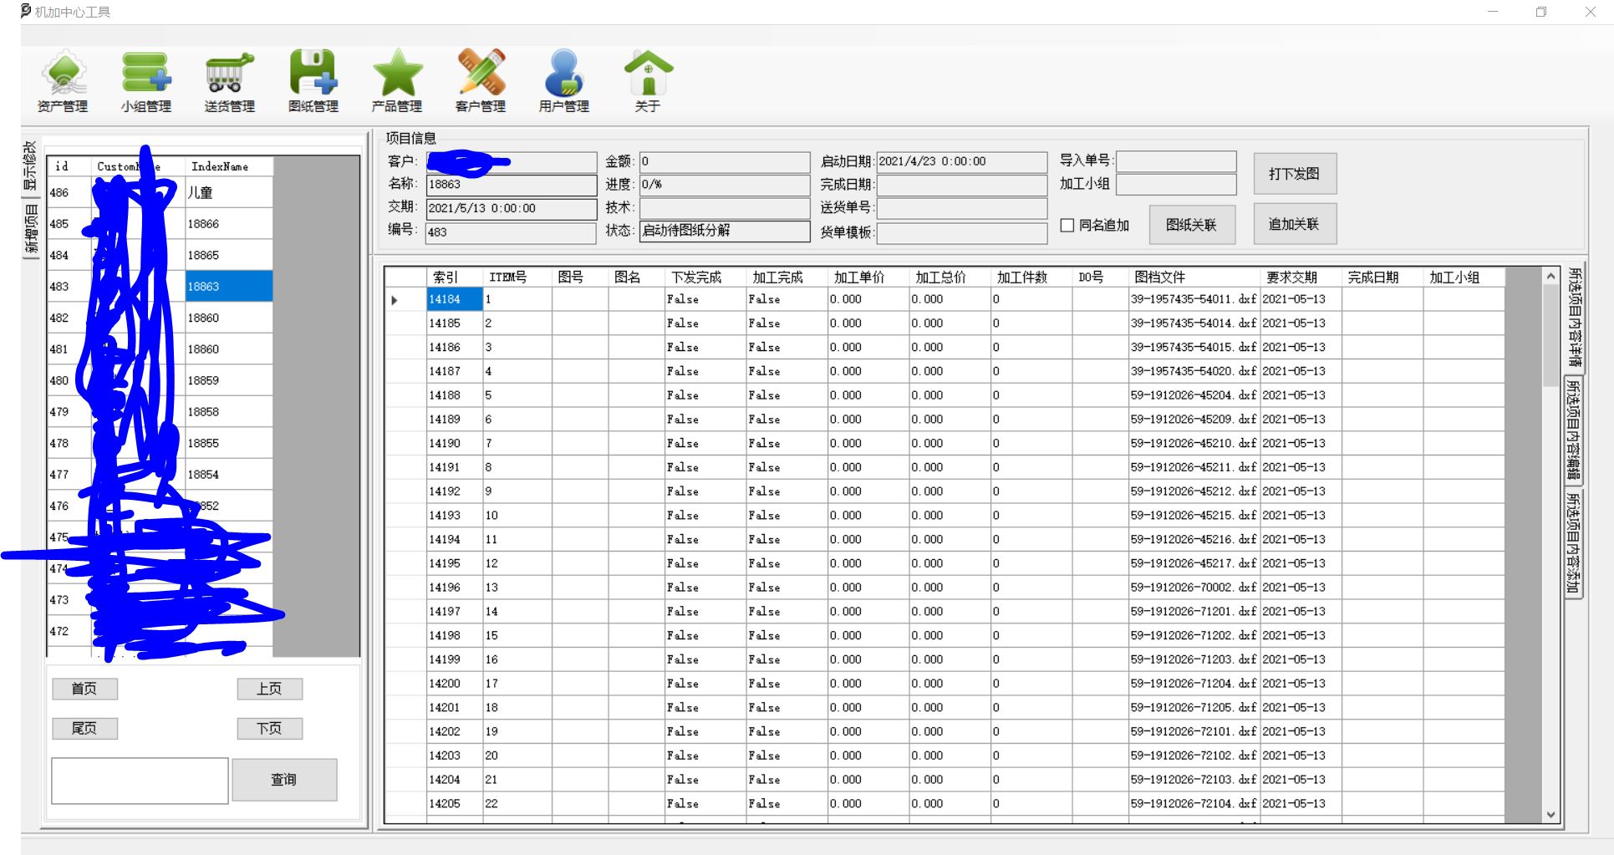Go to 下页 next page
This screenshot has width=1614, height=855.
tap(269, 729)
